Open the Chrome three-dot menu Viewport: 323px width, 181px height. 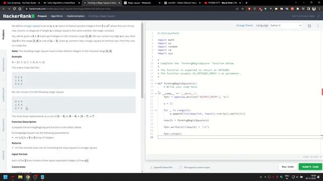(319, 9)
